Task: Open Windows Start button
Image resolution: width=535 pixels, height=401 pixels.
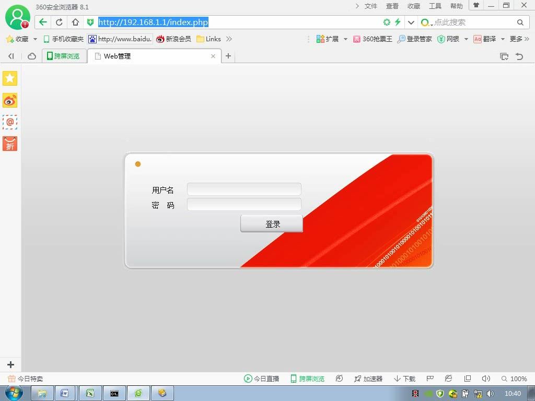Action: (14, 393)
